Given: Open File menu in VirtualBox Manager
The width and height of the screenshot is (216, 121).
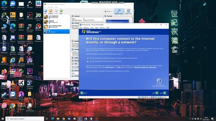Looking at the screenshot, I should tap(45, 7).
